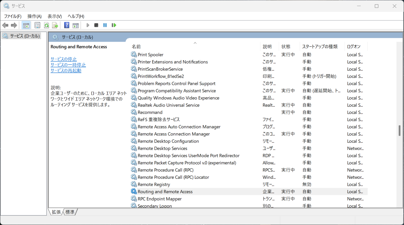This screenshot has width=404, height=225.
Task: Click gear icon beside Quality Windows Audio Video Experience
Action: pyautogui.click(x=134, y=98)
